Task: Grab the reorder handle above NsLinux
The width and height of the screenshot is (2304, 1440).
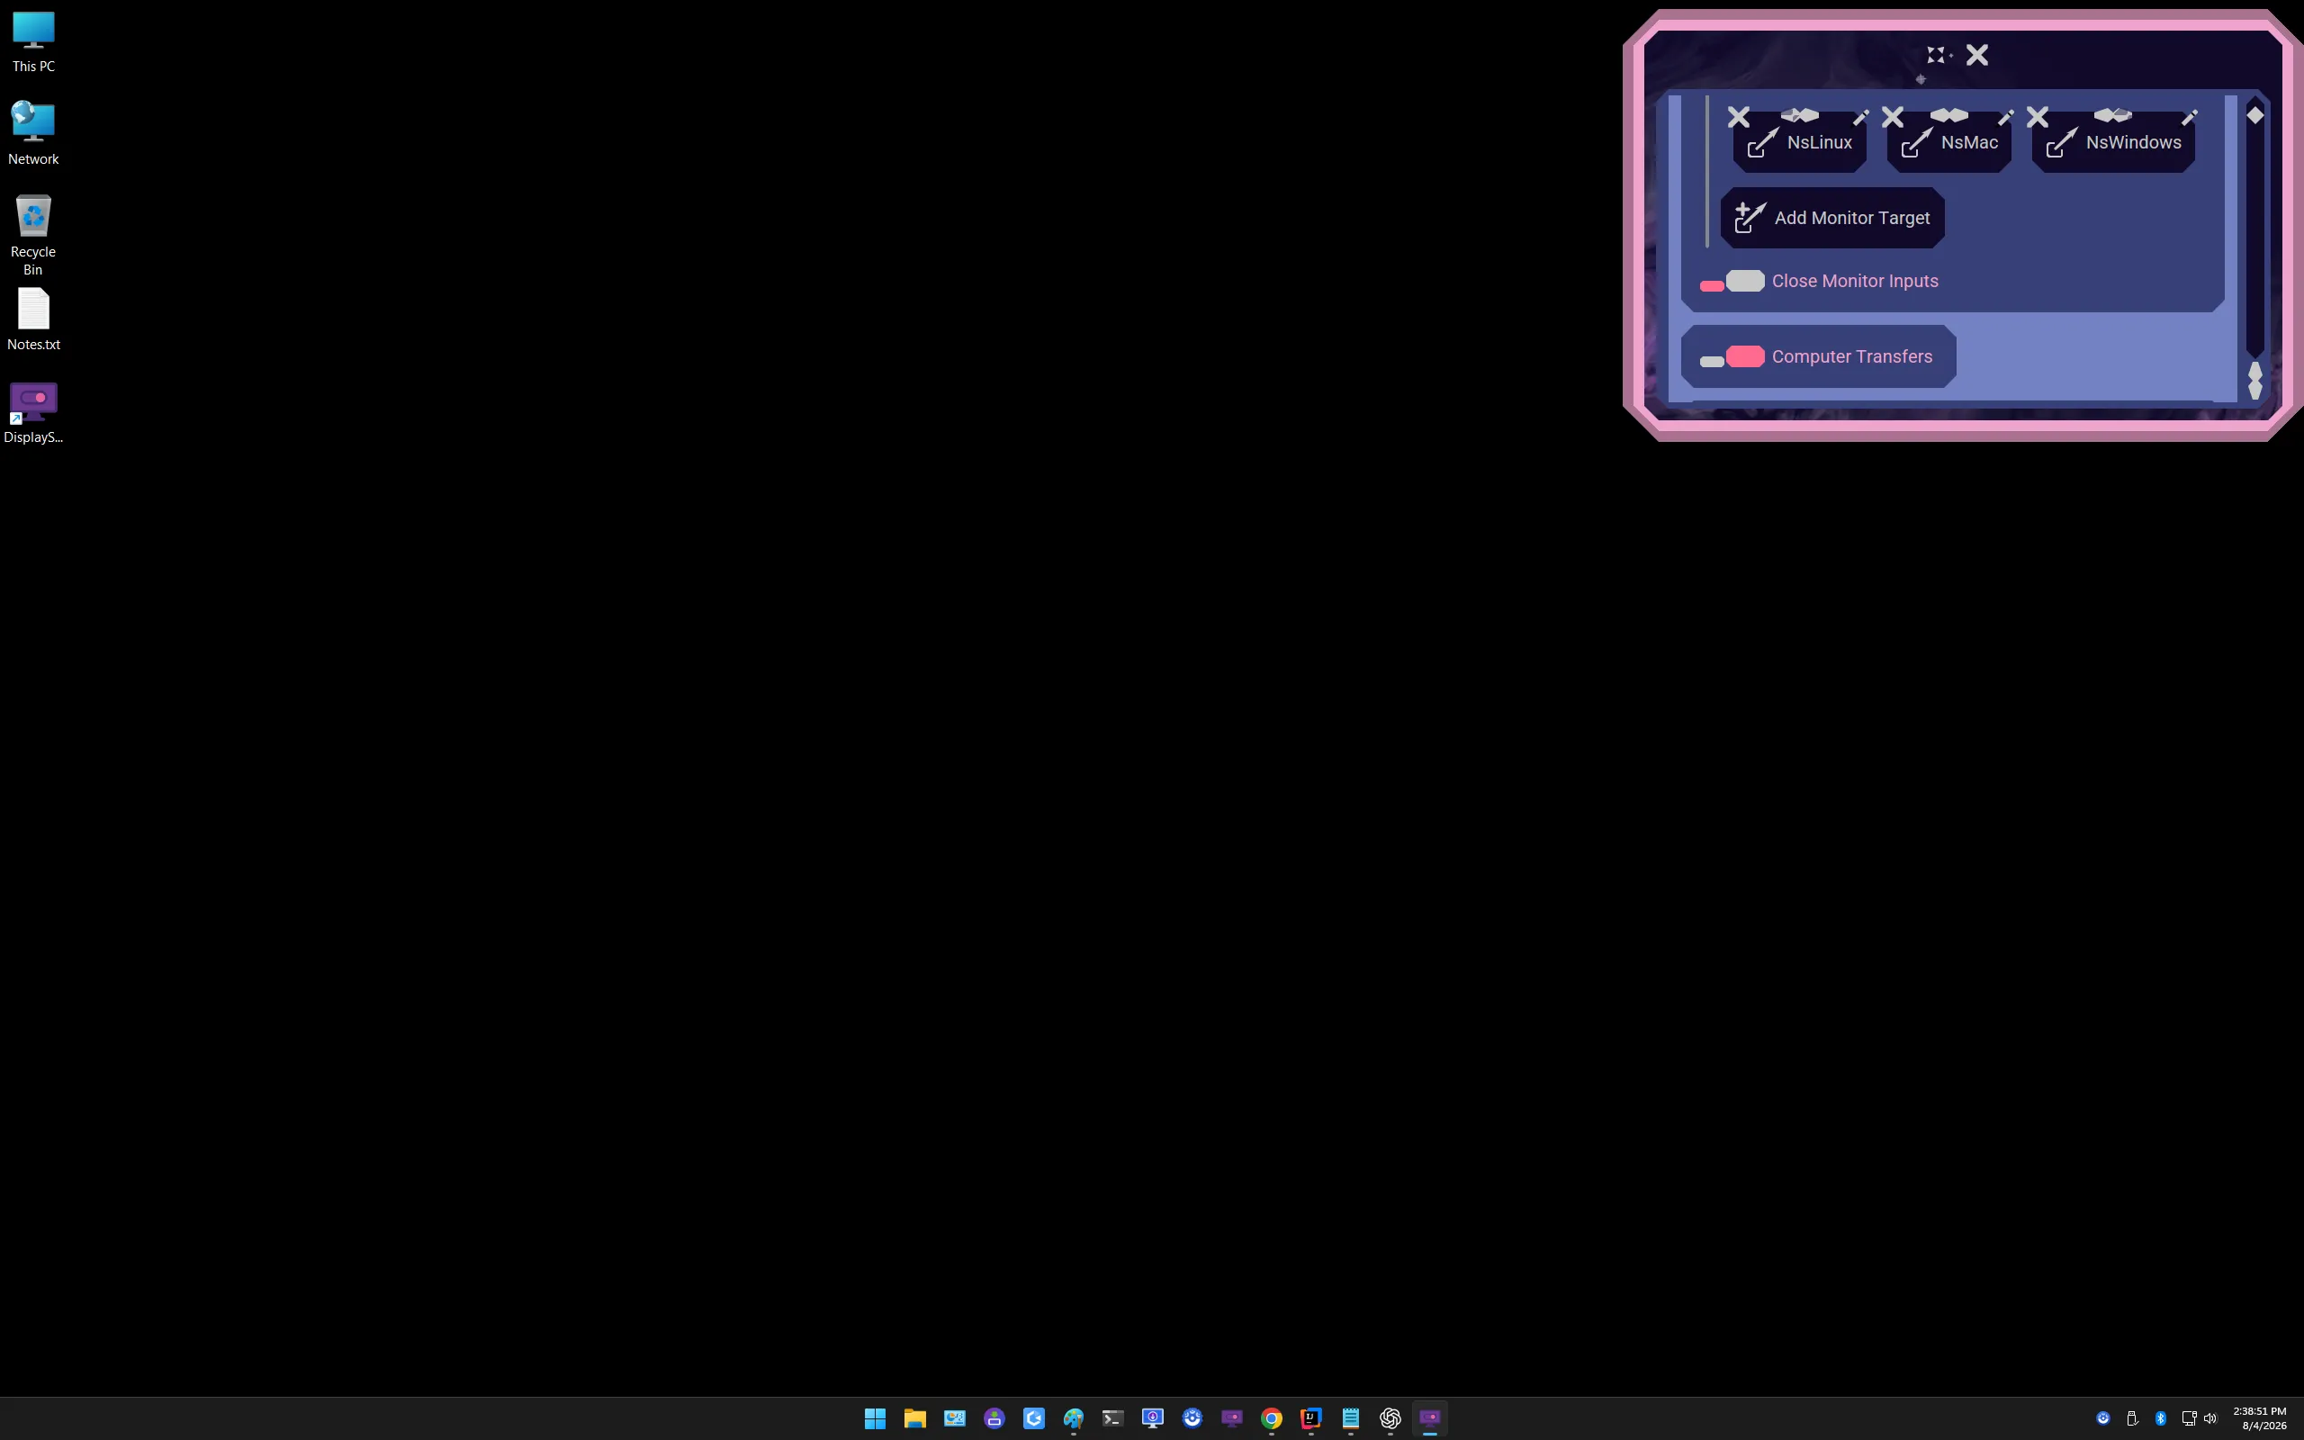Action: point(1799,115)
